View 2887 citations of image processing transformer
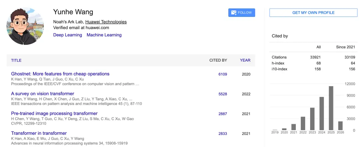 click(x=223, y=114)
